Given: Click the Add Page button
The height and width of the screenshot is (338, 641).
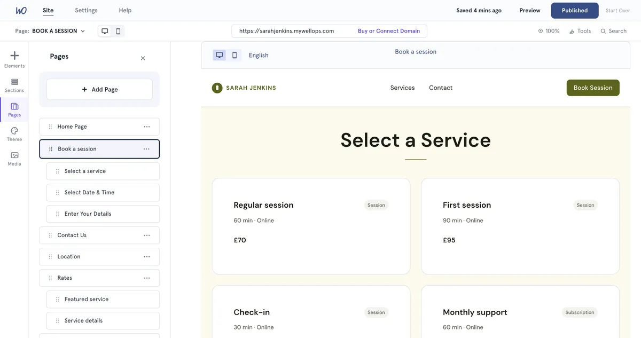Looking at the screenshot, I should (99, 89).
